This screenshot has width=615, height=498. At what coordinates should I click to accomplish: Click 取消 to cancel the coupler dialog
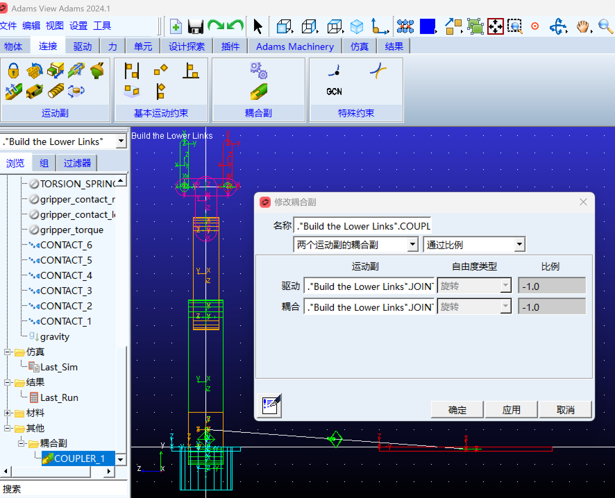[x=565, y=410]
